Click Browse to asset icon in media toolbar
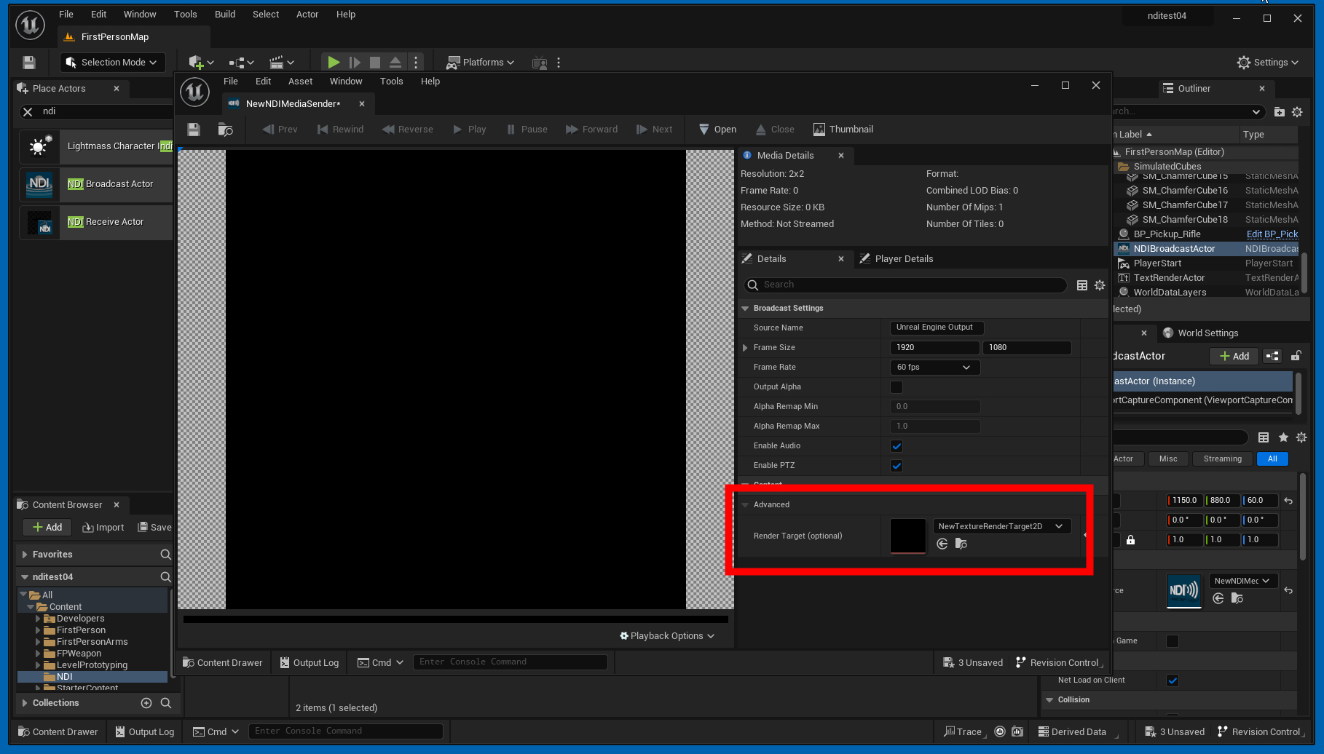1324x754 pixels. (226, 130)
